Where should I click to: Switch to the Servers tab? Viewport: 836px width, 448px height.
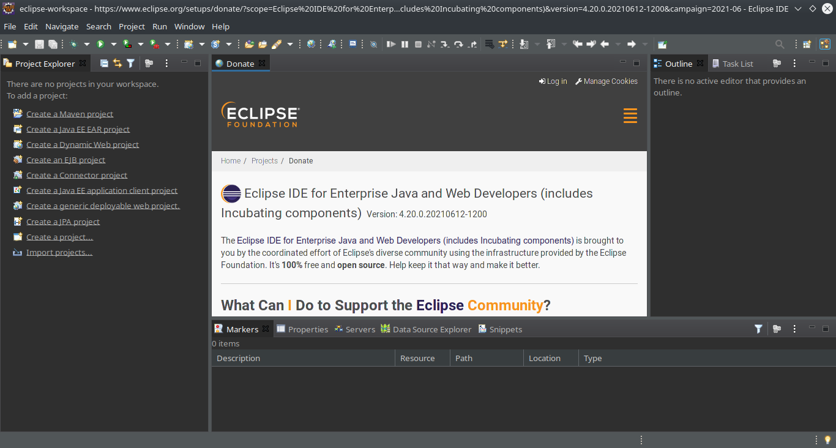point(355,329)
